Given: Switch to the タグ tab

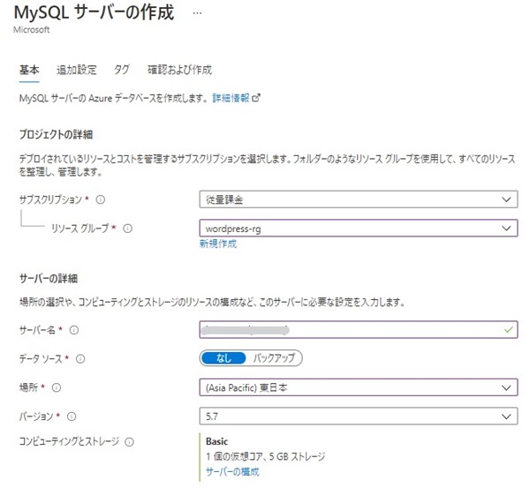Looking at the screenshot, I should pos(122,70).
